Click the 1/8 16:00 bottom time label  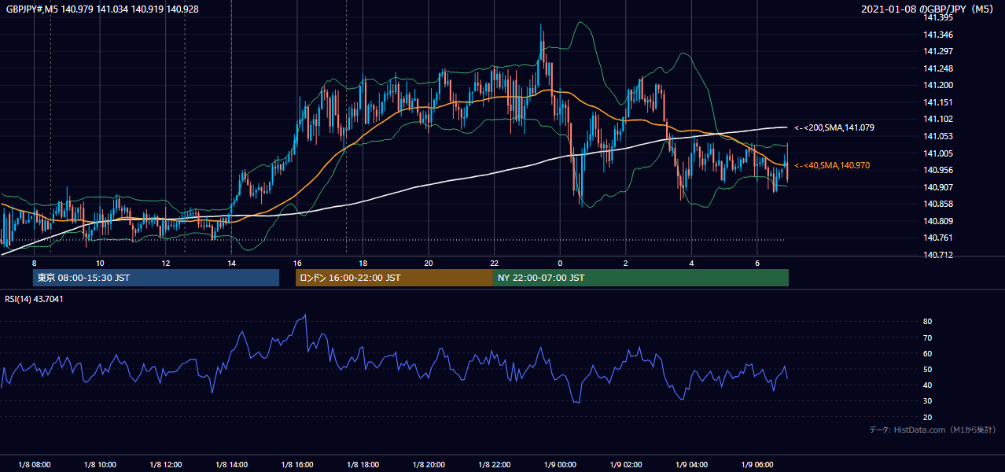coord(296,465)
